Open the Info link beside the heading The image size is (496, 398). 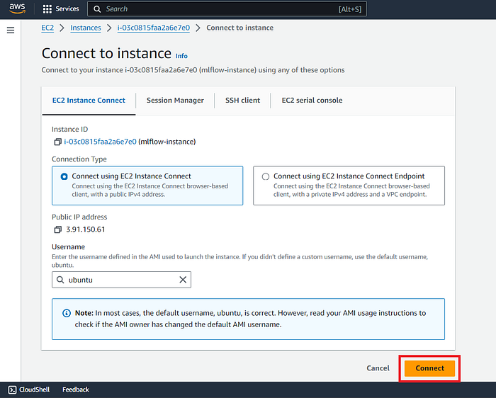[x=181, y=56]
